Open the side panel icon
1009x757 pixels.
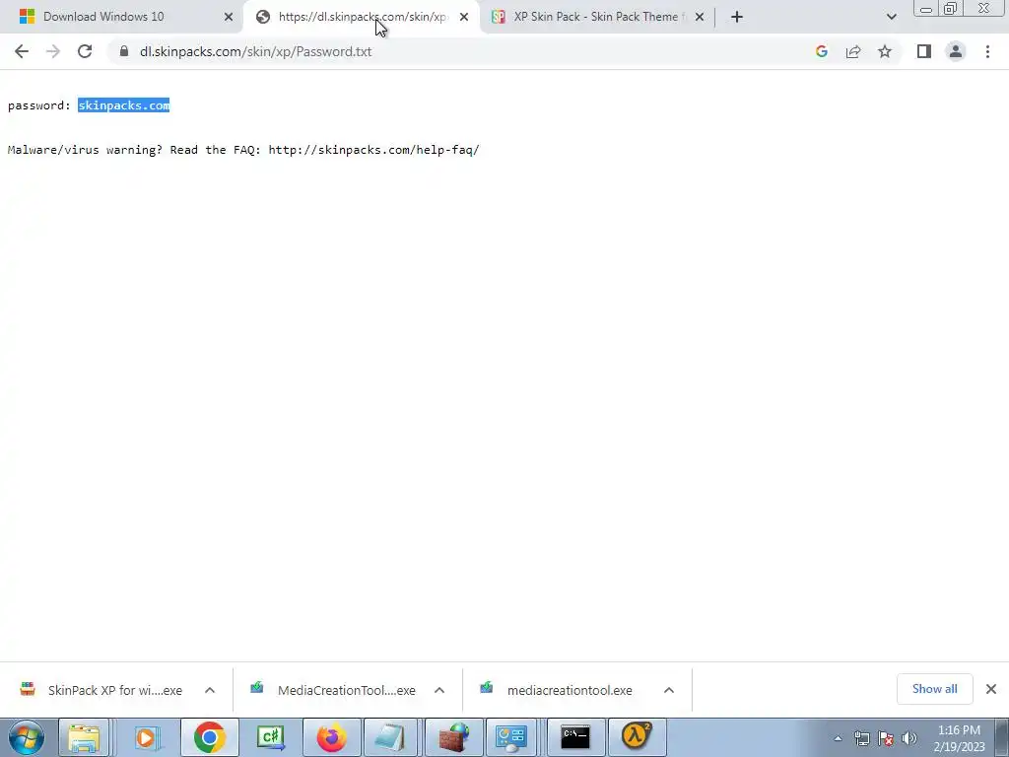[x=924, y=51]
